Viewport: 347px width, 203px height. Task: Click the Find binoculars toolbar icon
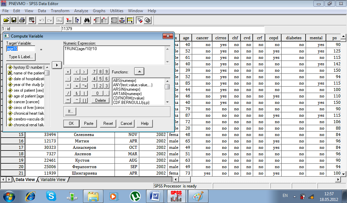pos(87,20)
